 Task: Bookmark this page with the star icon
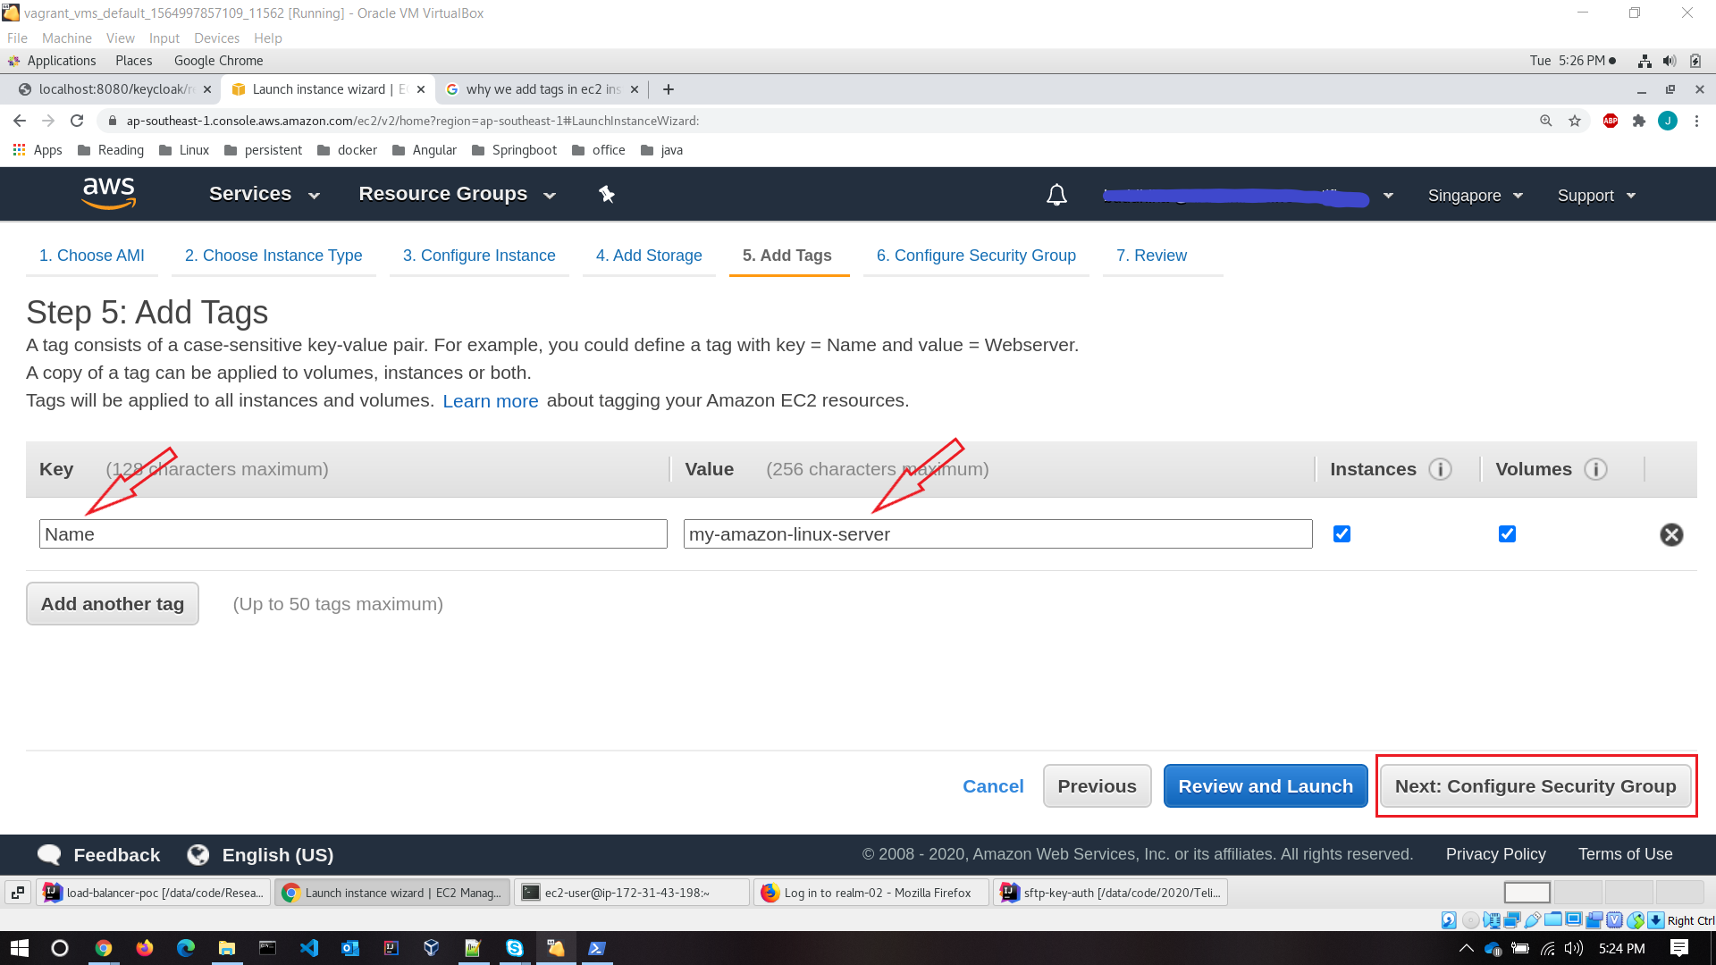point(1575,121)
